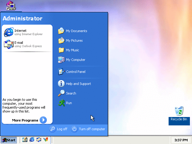Click the 3:37 PM taskbar clock
The image size is (192, 144).
coord(181,140)
